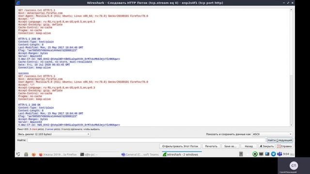
Task: Click 'Найти Следующий' button
Action: (280, 140)
